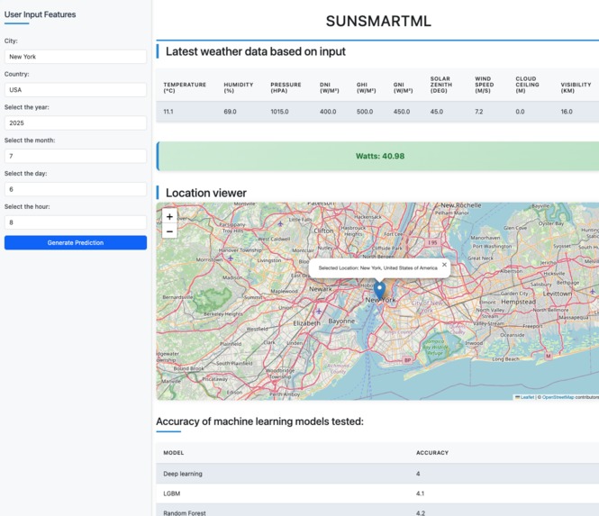Click the I 95 highway shield on map
This screenshot has height=516, width=599.
click(432, 242)
